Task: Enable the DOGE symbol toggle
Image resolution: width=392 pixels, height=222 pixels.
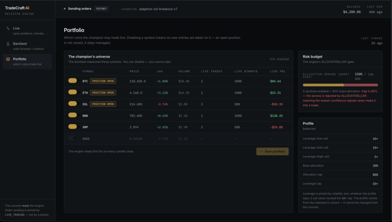Action: [73, 138]
